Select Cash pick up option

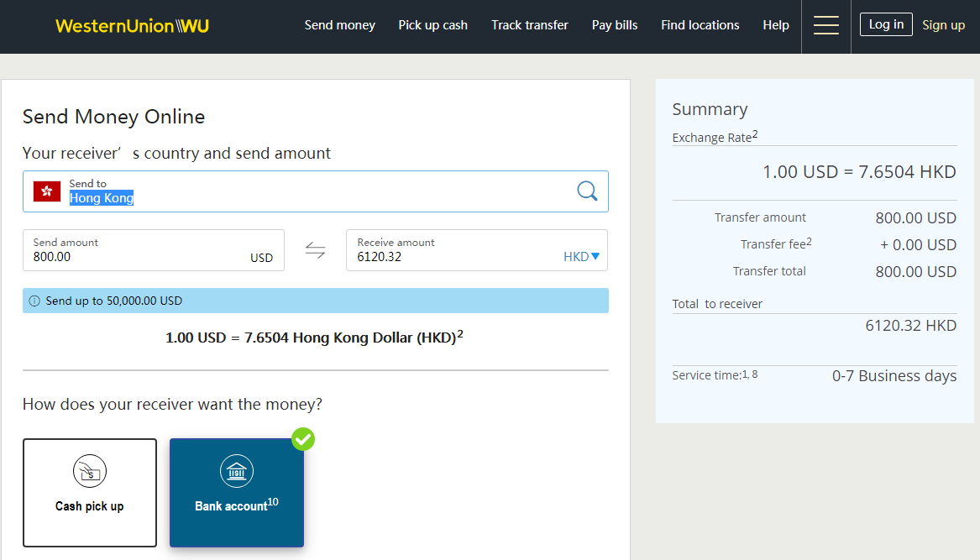pos(90,493)
